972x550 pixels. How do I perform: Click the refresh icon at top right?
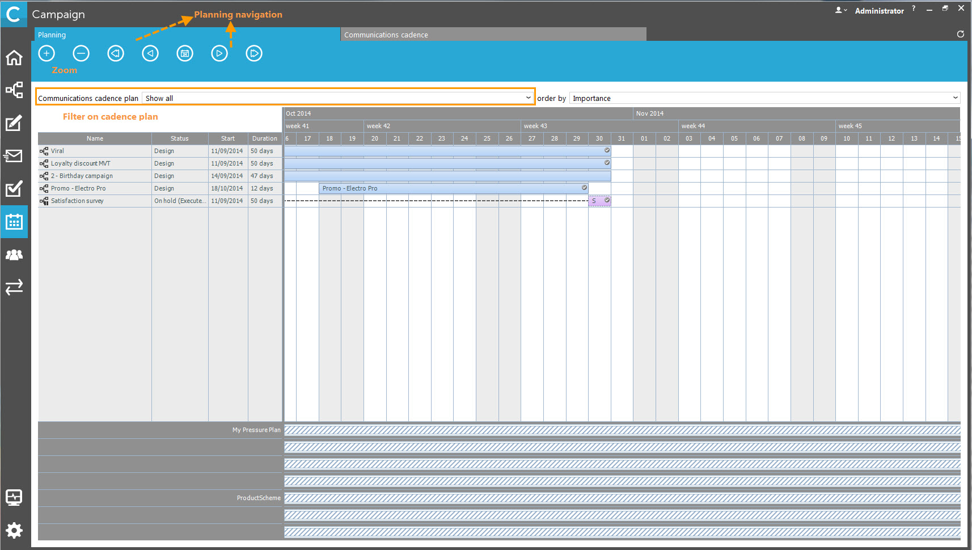960,34
